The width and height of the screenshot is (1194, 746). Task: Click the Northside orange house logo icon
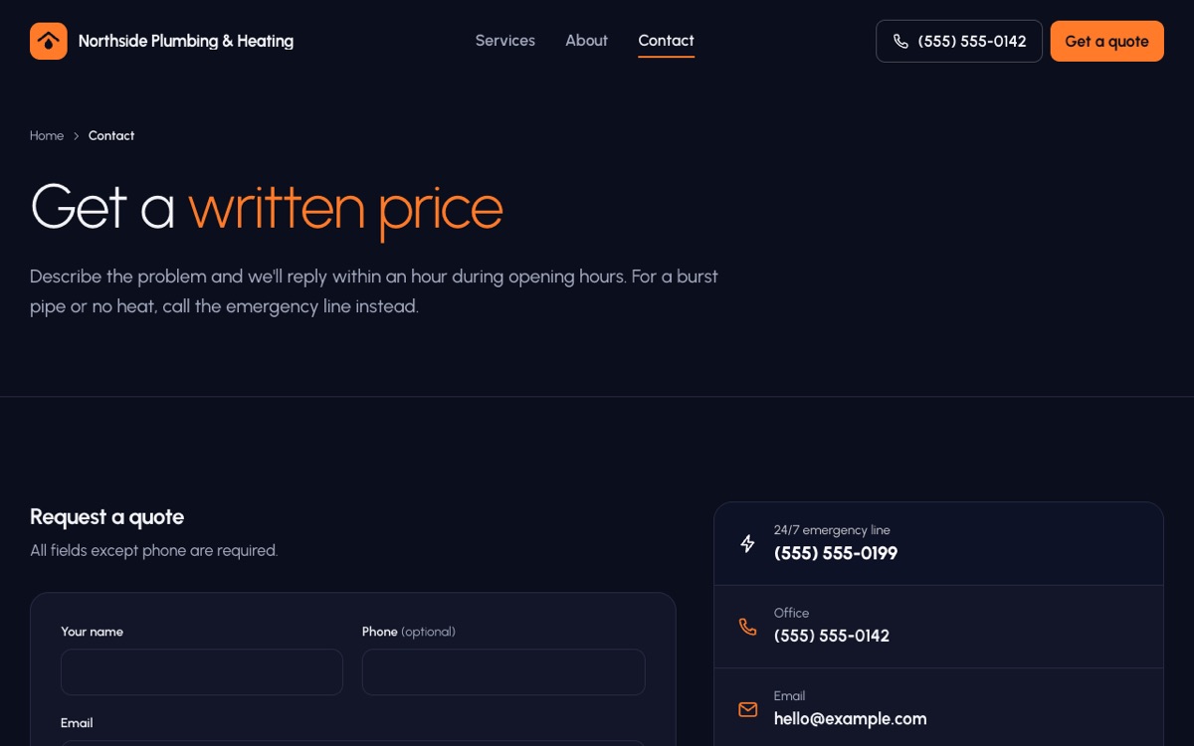49,41
